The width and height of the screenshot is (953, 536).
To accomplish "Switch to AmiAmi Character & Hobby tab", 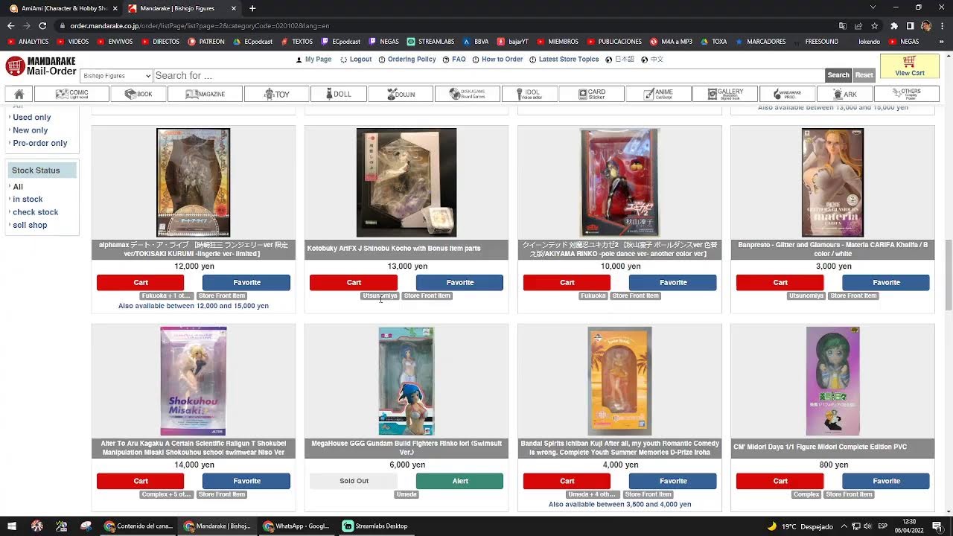I will tap(58, 8).
